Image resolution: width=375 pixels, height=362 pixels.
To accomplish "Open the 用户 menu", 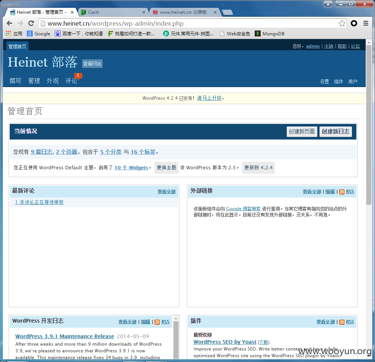I will [x=353, y=81].
